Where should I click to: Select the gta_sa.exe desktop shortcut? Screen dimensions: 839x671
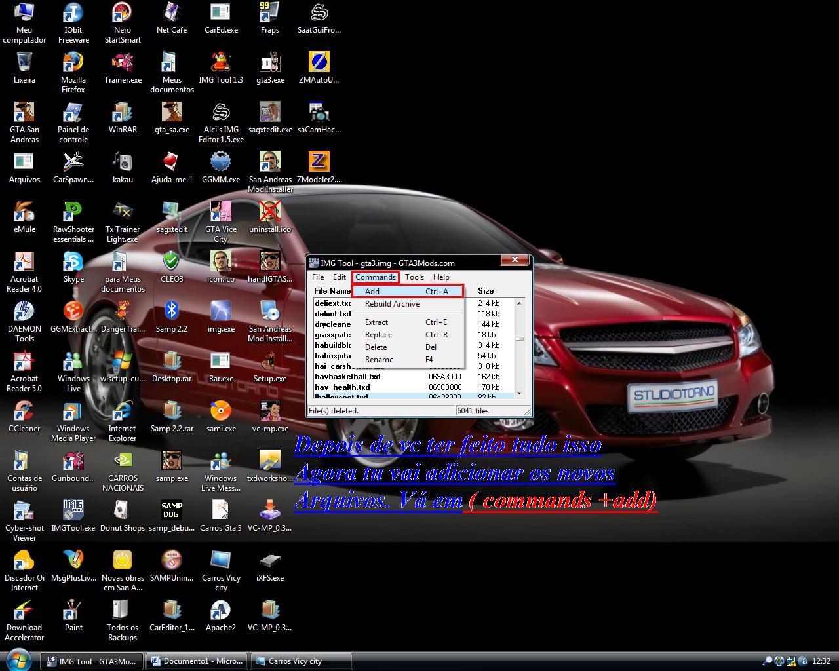click(172, 119)
